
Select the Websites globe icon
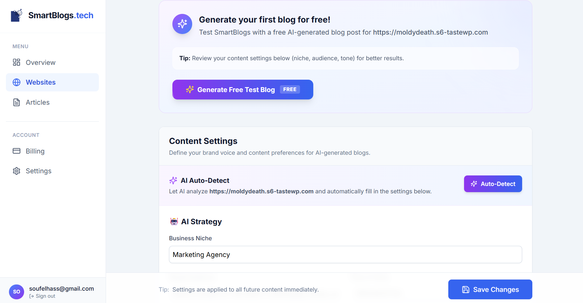tap(16, 82)
